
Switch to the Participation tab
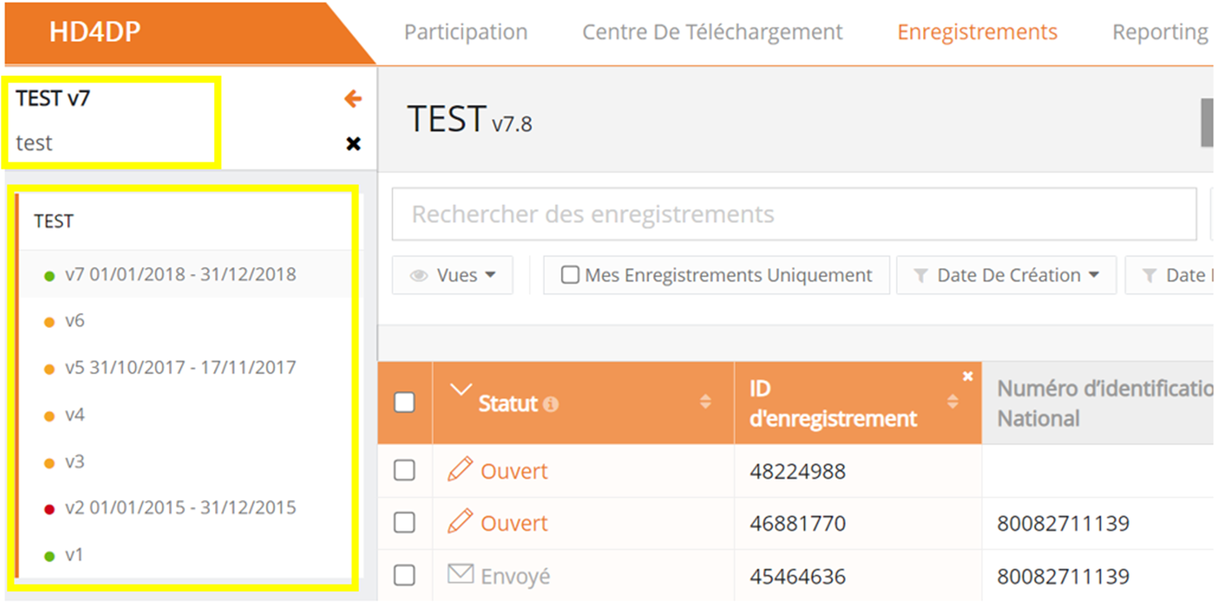click(x=465, y=32)
